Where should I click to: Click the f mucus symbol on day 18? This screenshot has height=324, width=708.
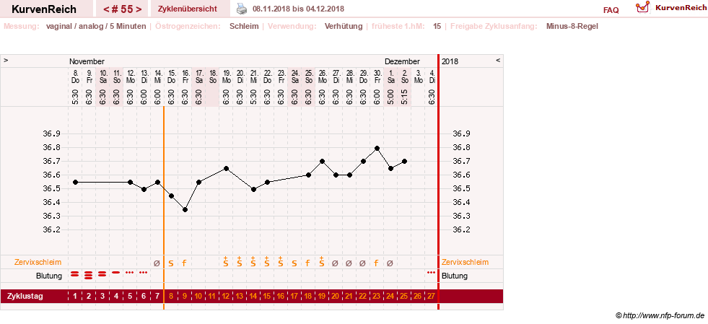point(307,263)
